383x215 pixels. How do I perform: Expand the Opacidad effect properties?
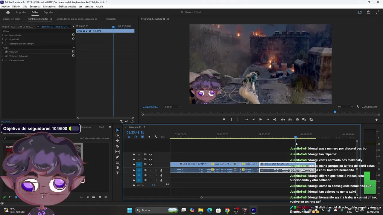3,39
